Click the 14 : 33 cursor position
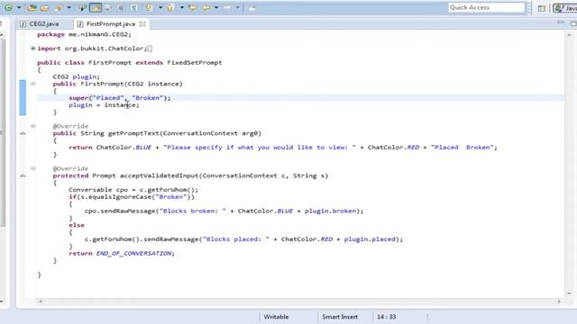The height and width of the screenshot is (324, 577). (387, 317)
